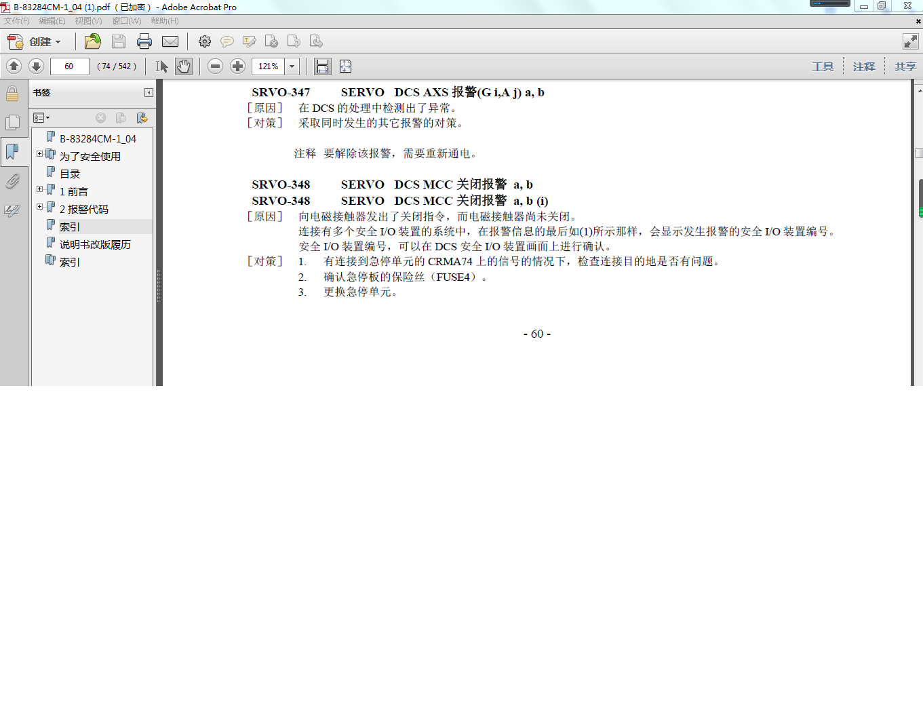
Task: Toggle the bookmarks panel sidebar button
Action: pos(12,151)
